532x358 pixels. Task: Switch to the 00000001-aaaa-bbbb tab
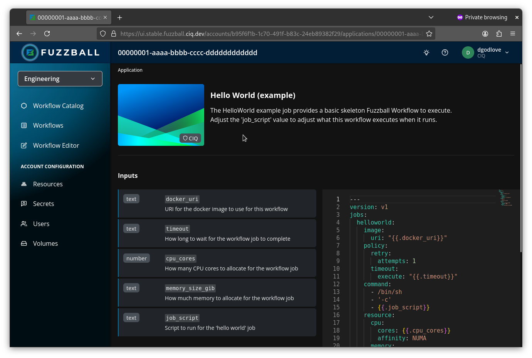[65, 17]
